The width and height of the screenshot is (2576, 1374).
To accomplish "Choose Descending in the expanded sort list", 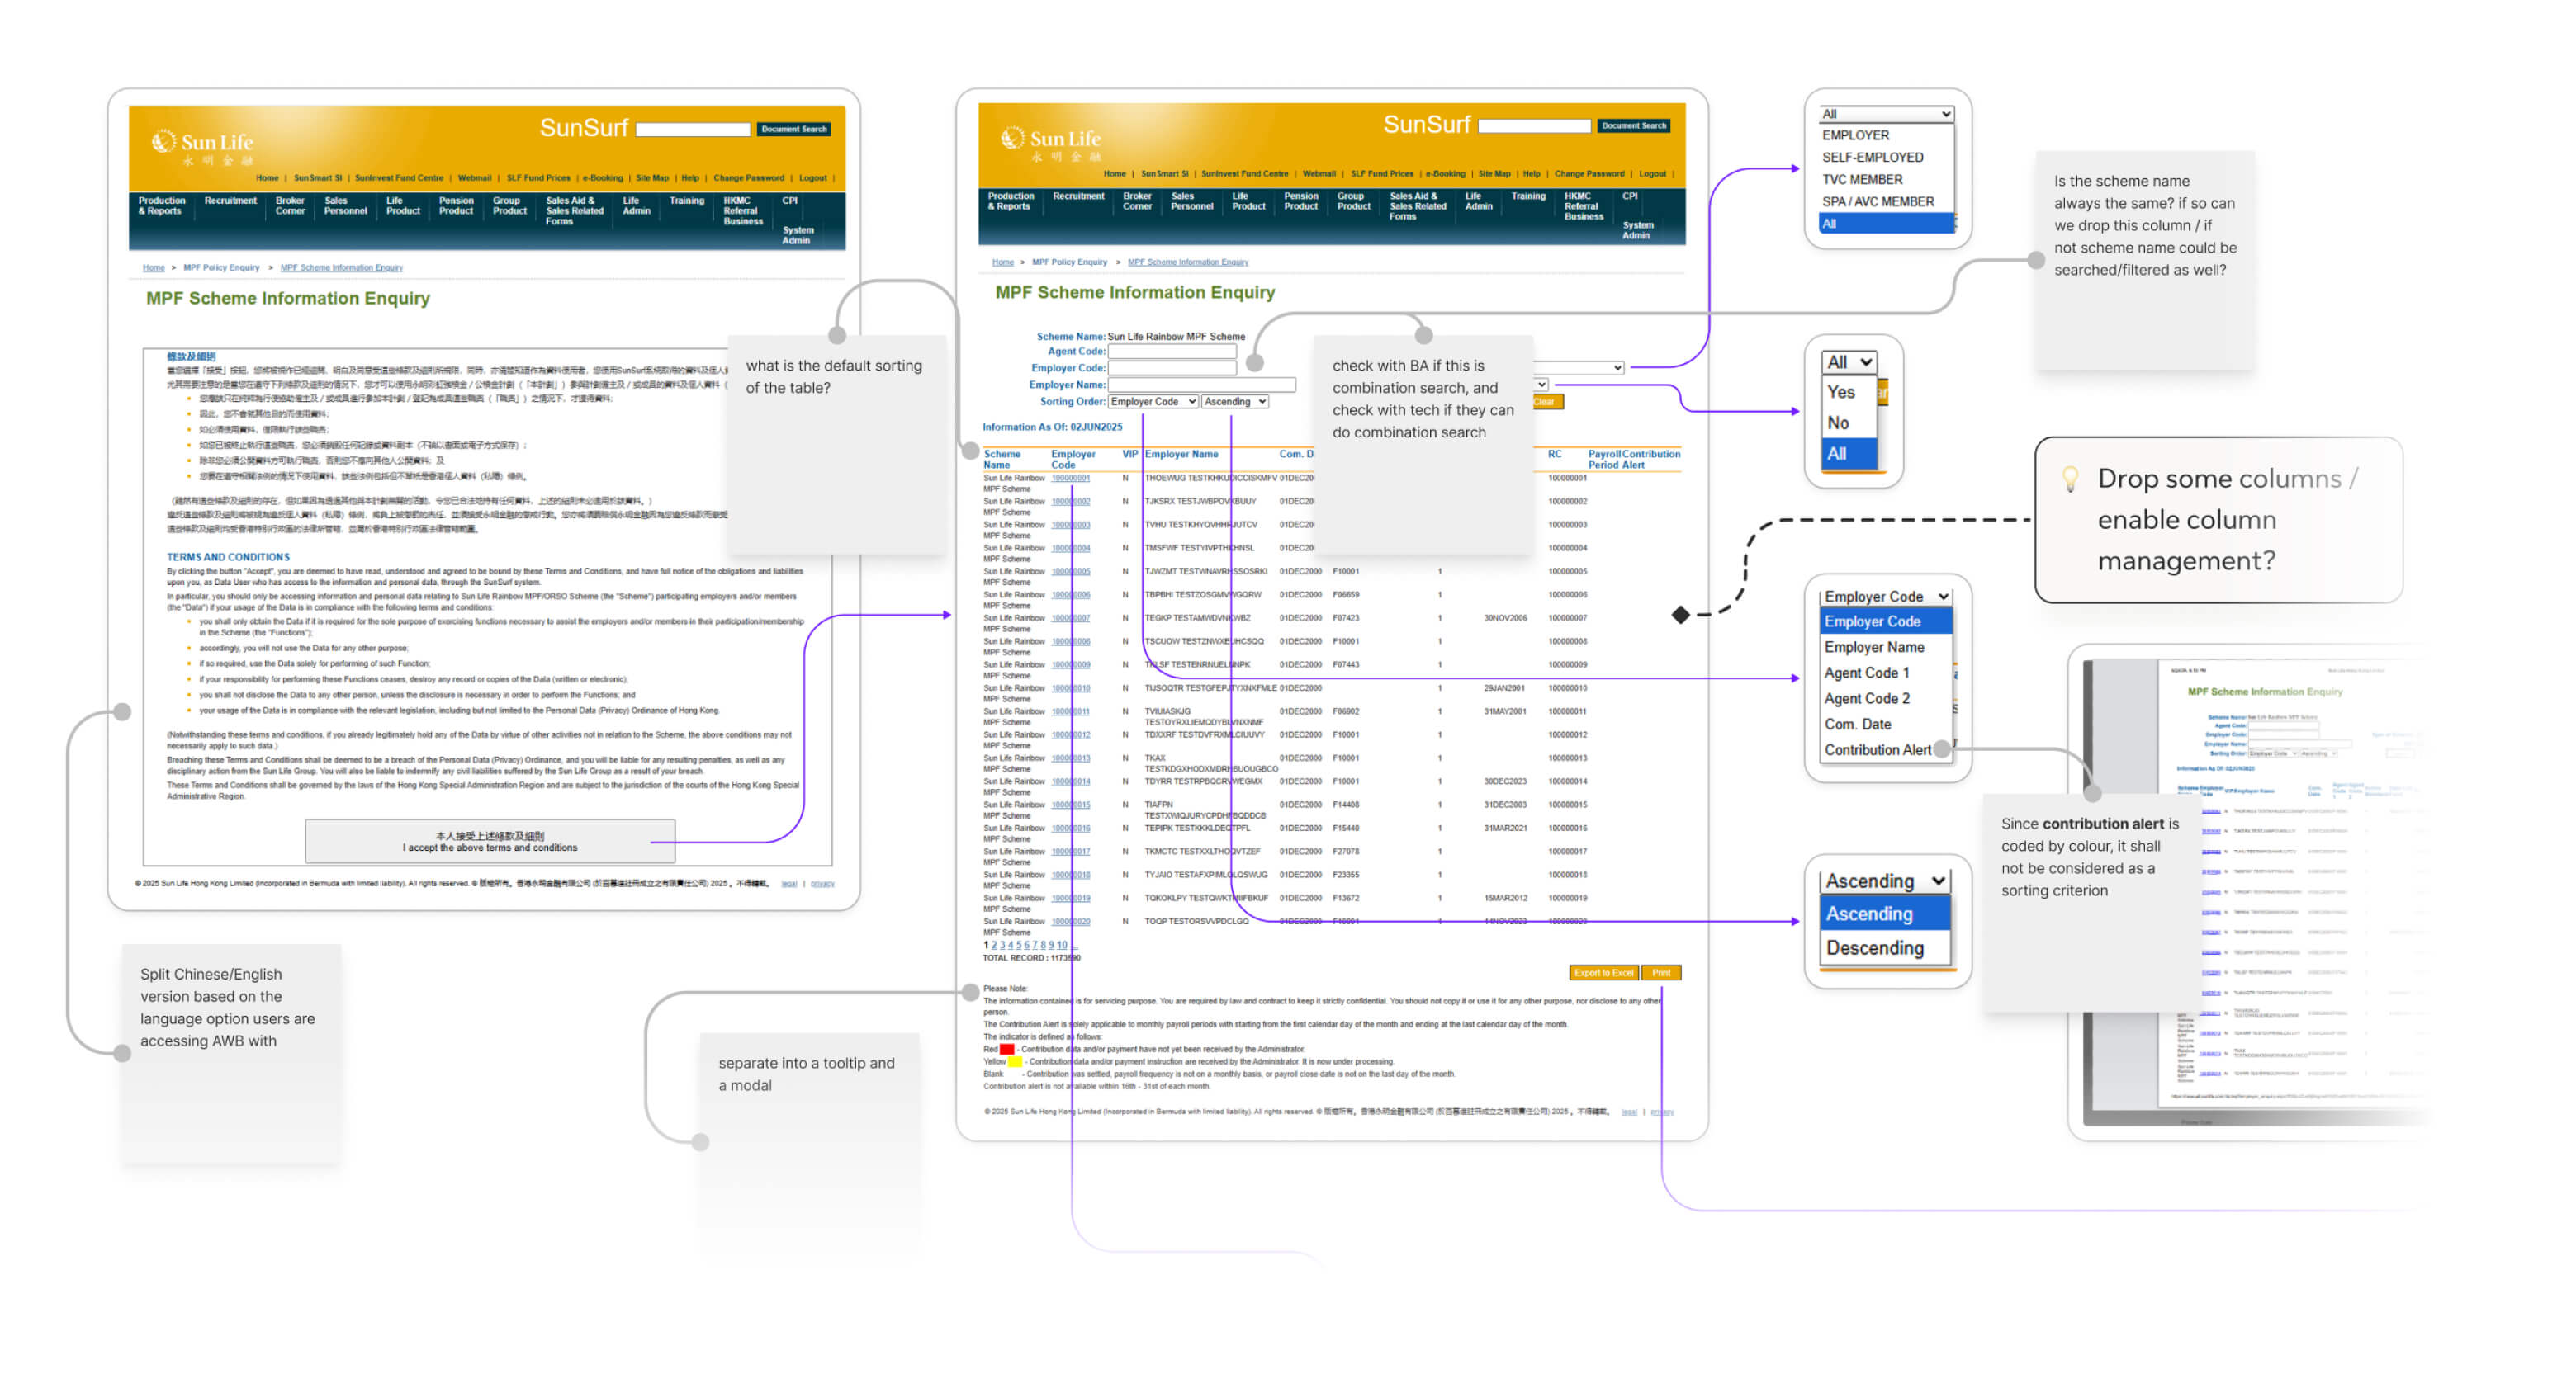I will (x=1874, y=947).
